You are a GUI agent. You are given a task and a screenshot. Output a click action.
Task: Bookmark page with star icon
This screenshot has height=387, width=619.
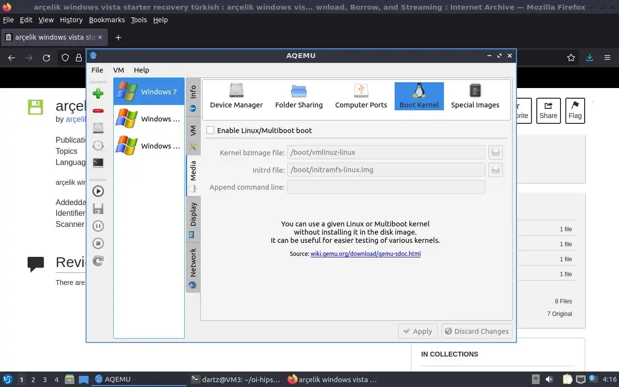pos(571,58)
